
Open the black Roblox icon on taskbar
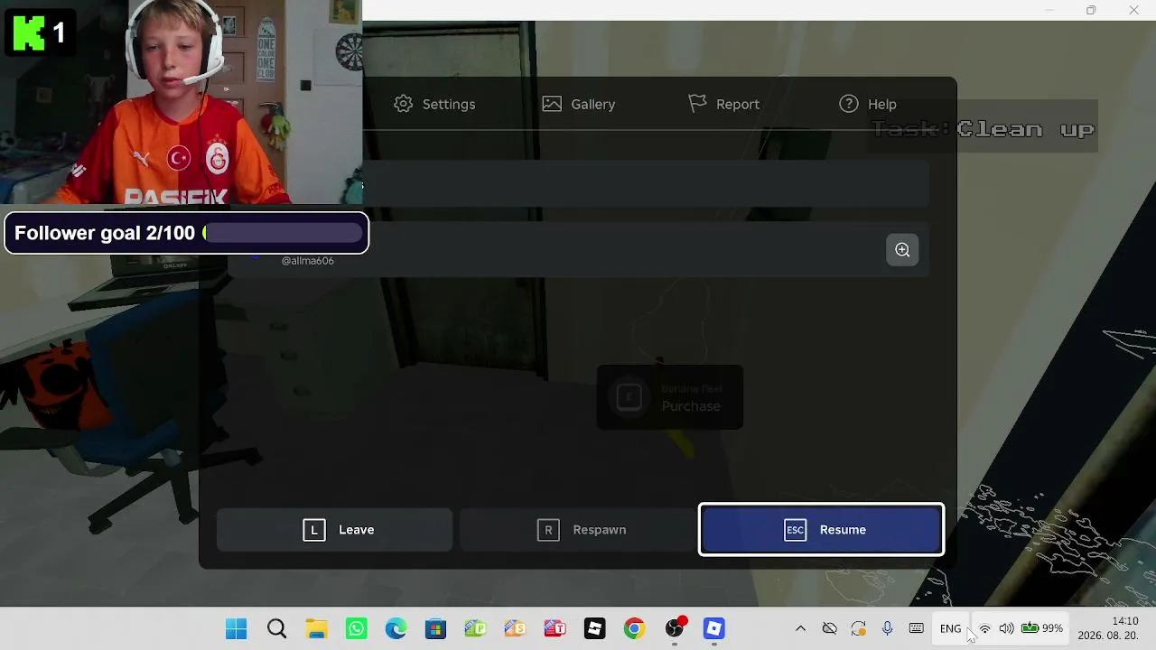click(594, 628)
